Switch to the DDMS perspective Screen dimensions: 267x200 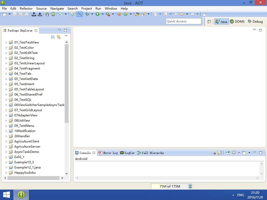pos(237,21)
